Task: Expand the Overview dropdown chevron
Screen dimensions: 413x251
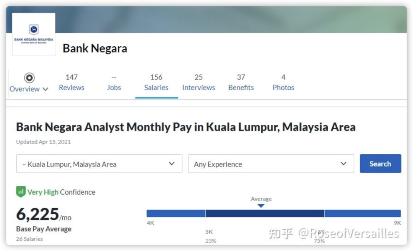Action: coord(46,89)
